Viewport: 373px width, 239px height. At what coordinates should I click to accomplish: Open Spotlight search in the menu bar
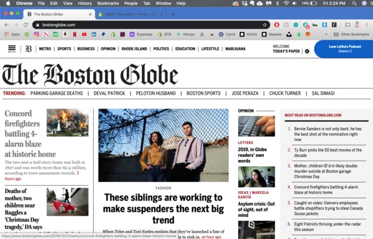[354, 3]
